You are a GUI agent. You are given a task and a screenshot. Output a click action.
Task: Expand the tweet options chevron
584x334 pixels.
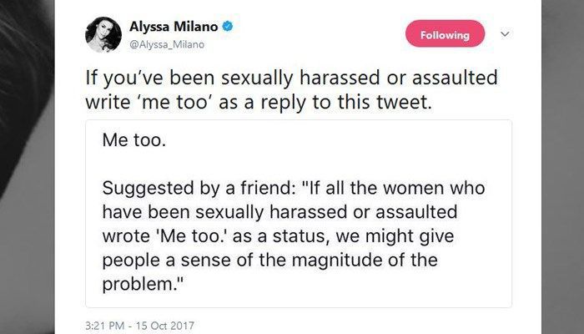point(503,34)
